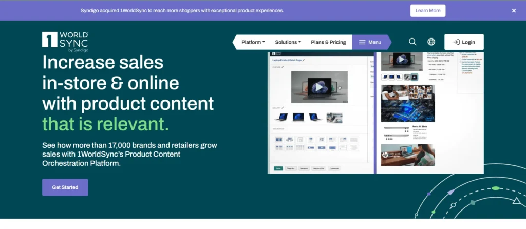The image size is (526, 229).
Task: Click the edit pencil next to Gallery
Action: [283, 108]
